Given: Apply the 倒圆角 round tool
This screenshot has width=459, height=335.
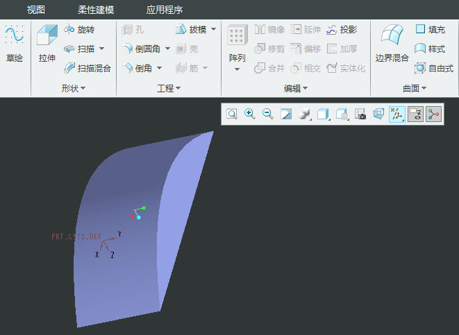Looking at the screenshot, I should (141, 49).
